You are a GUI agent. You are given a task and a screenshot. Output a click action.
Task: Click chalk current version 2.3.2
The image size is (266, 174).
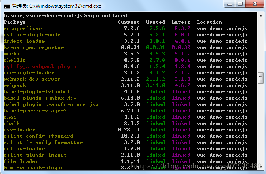tap(132, 123)
